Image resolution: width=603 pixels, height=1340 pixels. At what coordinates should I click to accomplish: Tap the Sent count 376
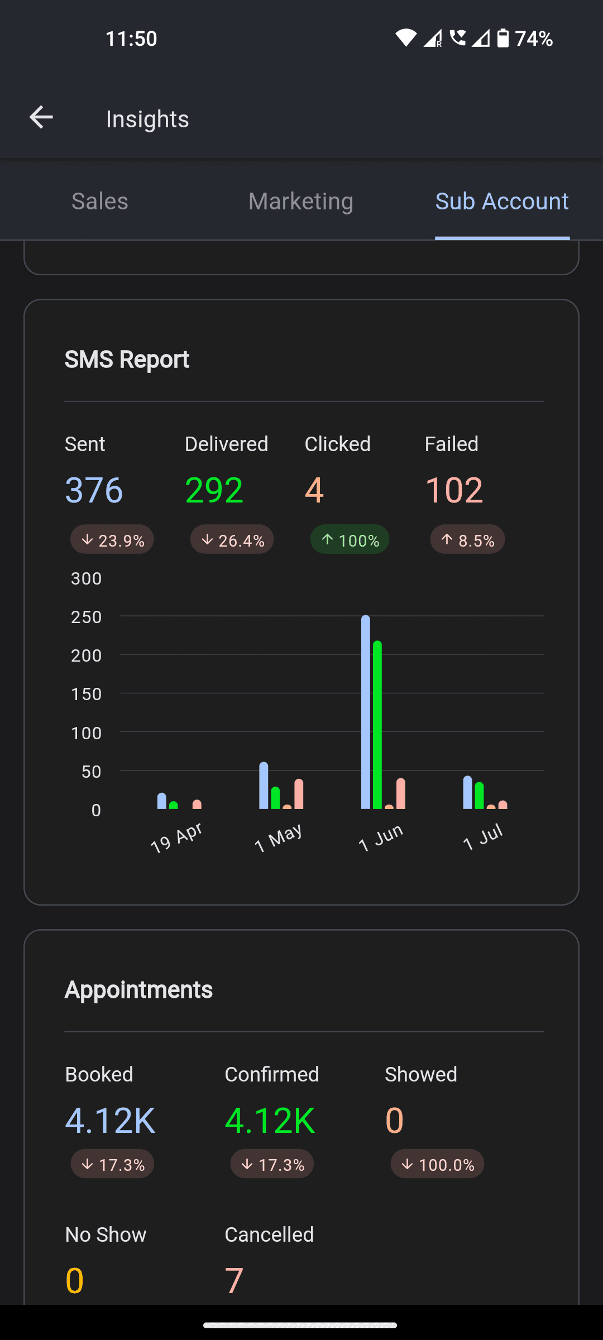[94, 490]
